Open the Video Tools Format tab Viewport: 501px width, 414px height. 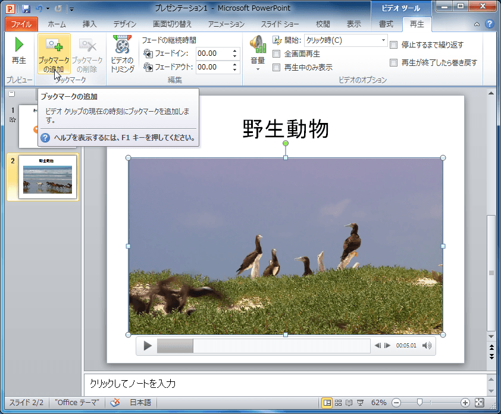pos(386,24)
